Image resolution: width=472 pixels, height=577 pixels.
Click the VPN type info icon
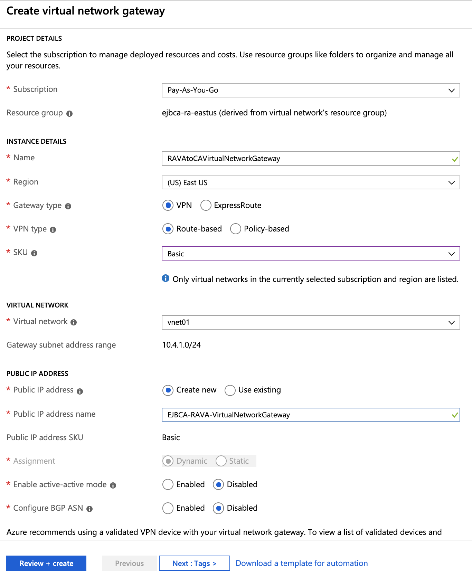tap(53, 230)
